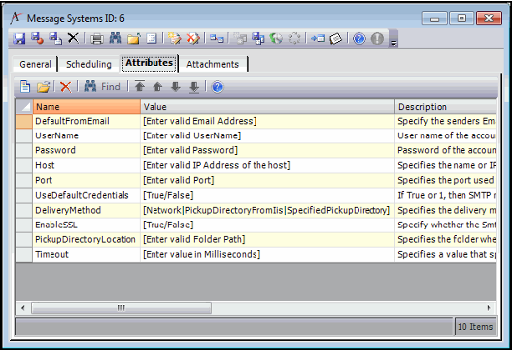Add a new attribute with the page icon

25,87
